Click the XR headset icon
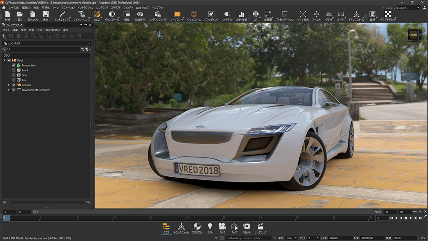The image size is (428, 241). point(256,16)
